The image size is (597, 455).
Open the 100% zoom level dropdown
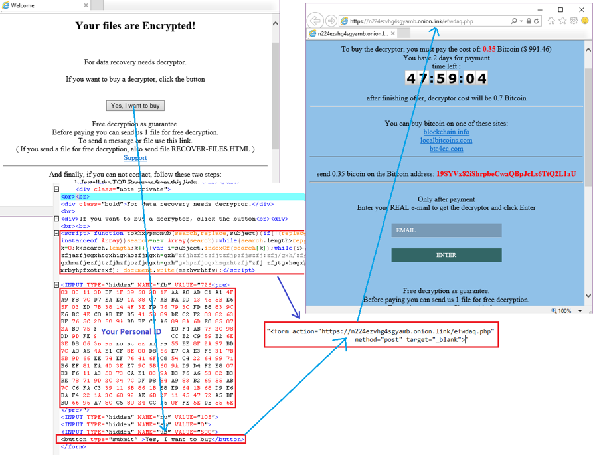580,311
